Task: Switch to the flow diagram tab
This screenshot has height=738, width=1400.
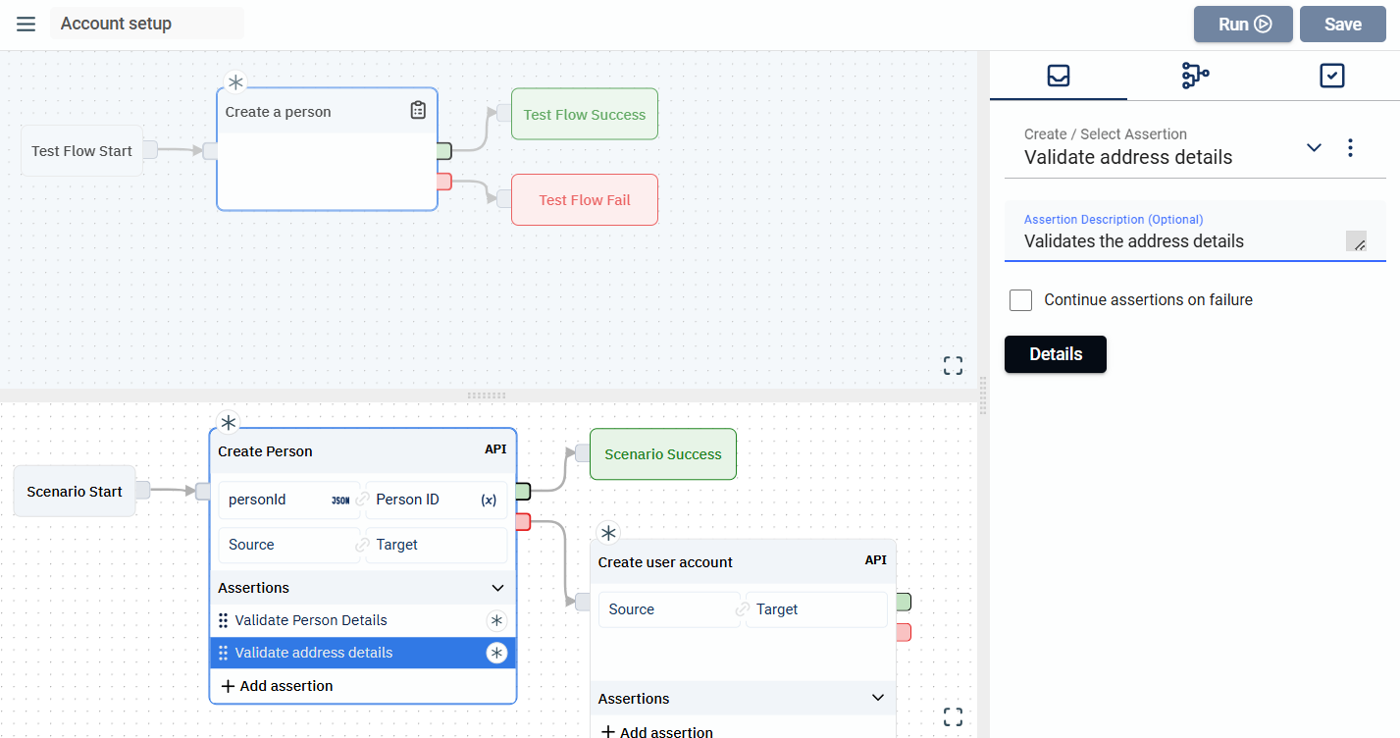Action: [1195, 76]
